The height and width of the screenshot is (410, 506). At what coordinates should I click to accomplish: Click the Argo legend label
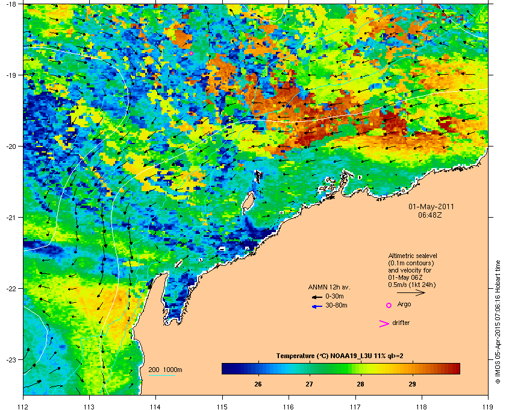click(x=404, y=304)
